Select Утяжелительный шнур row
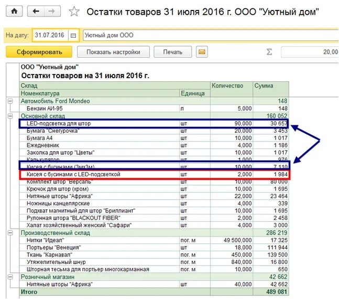 coord(154,262)
